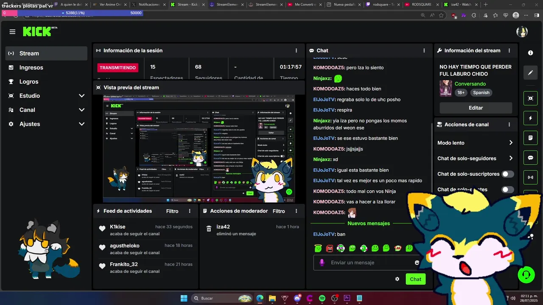Image resolution: width=543 pixels, height=305 pixels.
Task: Click the stream preview icon in right sidebar
Action: click(x=530, y=98)
